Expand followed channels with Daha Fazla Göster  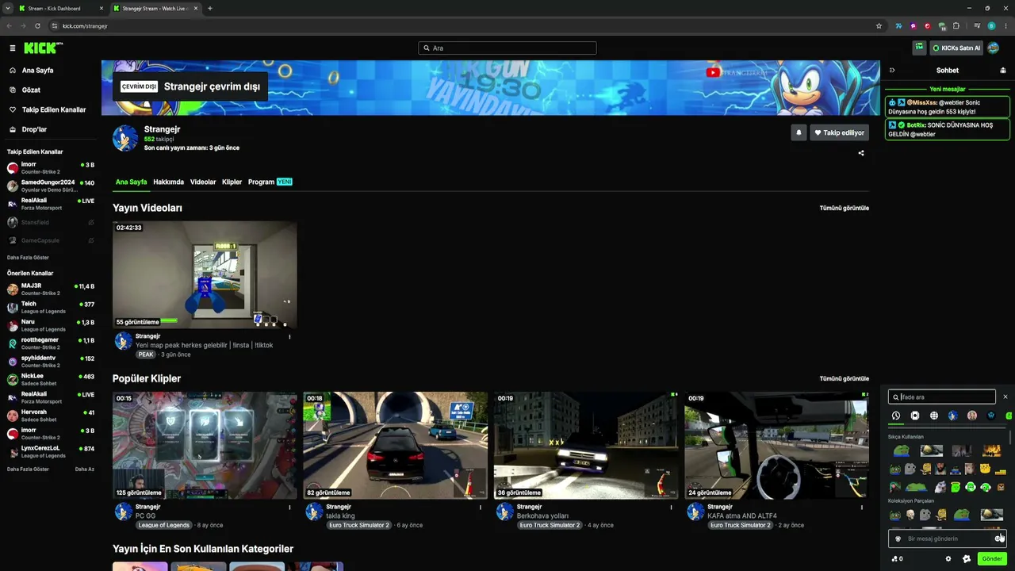click(x=28, y=258)
